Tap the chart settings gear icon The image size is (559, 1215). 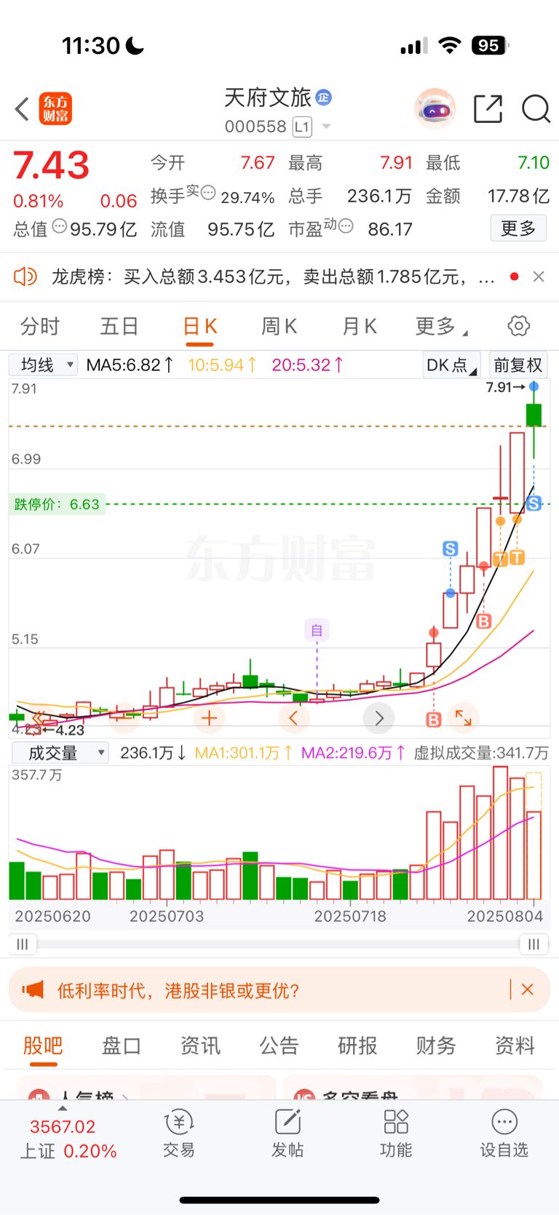pyautogui.click(x=518, y=326)
